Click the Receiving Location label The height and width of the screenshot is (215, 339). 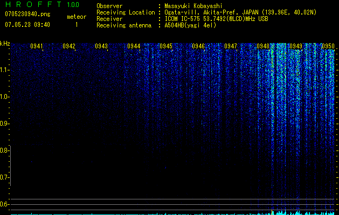pos(126,12)
